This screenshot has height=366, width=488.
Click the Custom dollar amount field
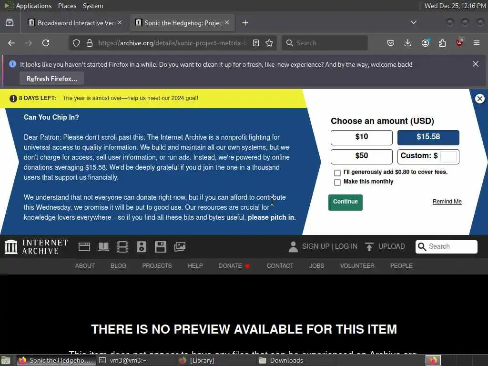(x=448, y=156)
